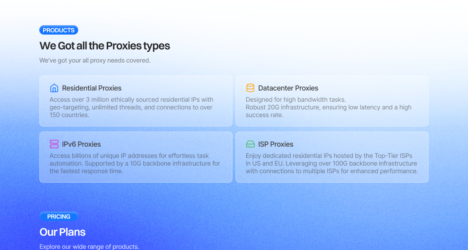Click the 'Our Plans' heading

tap(62, 232)
